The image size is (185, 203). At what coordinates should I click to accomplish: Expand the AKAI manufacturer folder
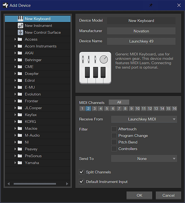click(x=15, y=53)
